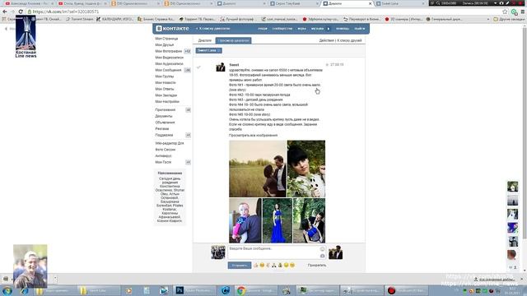Open игры in the header
The image size is (527, 296).
point(302,29)
